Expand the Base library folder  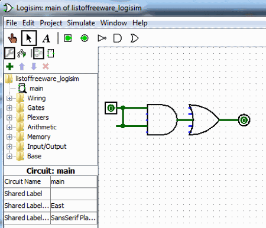9,157
